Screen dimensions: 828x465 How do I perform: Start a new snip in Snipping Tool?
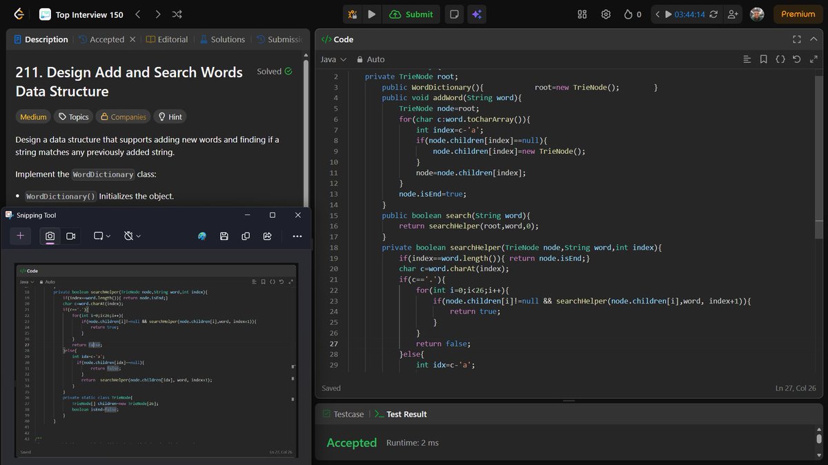click(20, 236)
